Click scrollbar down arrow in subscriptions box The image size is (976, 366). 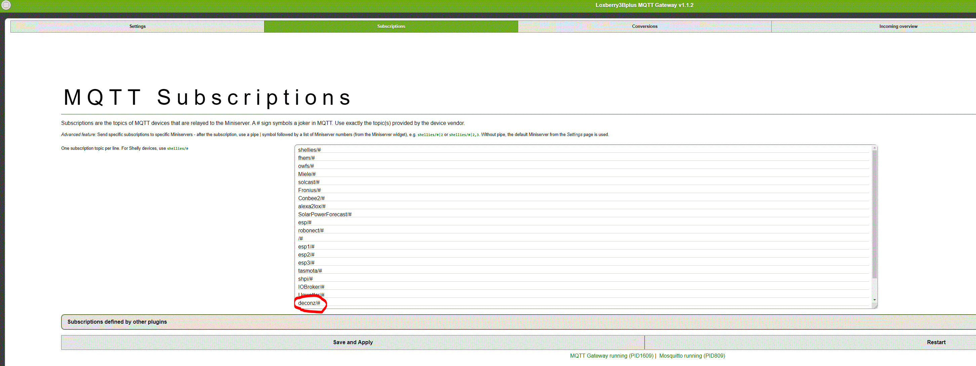pos(875,300)
